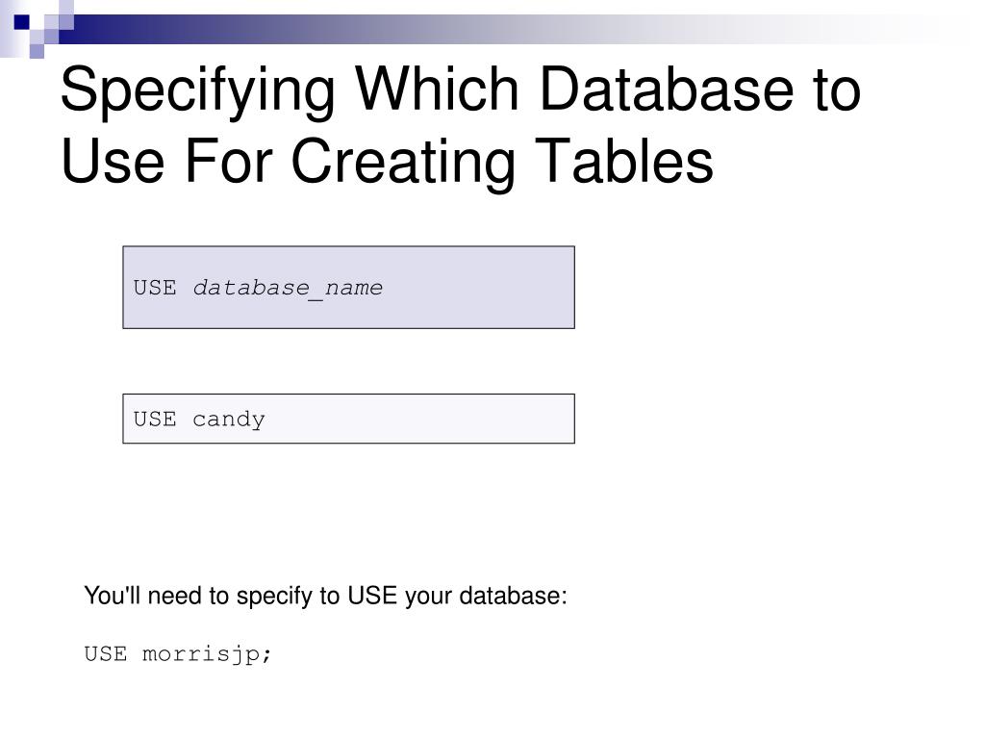
Task: Click the "morrisjp;" database name
Action: 208,654
